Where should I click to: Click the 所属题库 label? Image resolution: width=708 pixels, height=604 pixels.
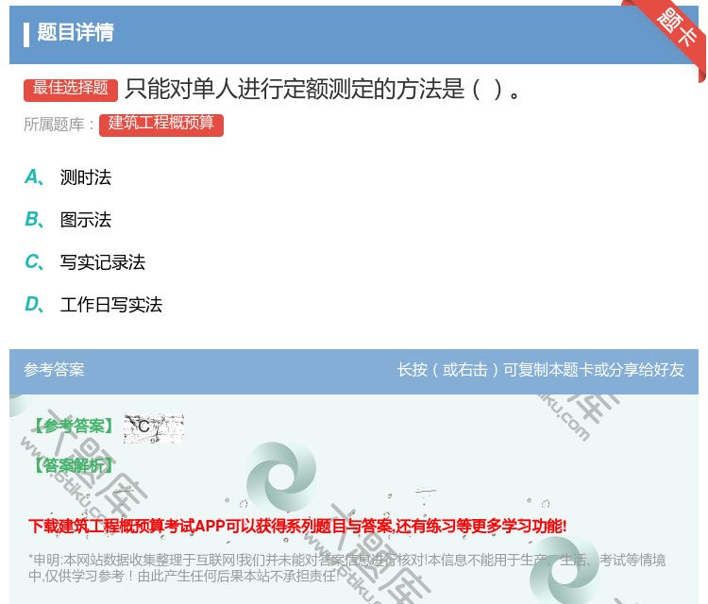pos(59,125)
